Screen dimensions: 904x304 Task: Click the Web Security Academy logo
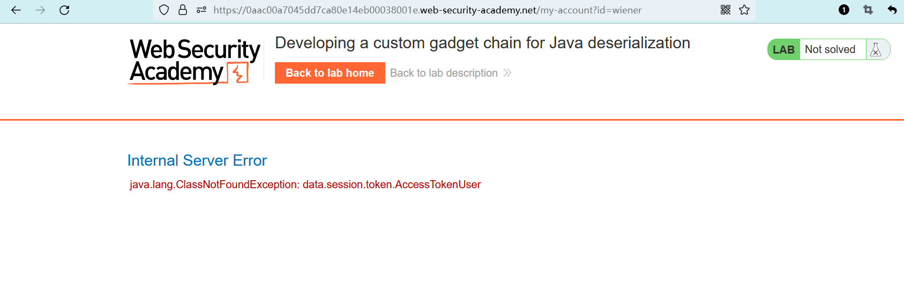[x=195, y=61]
